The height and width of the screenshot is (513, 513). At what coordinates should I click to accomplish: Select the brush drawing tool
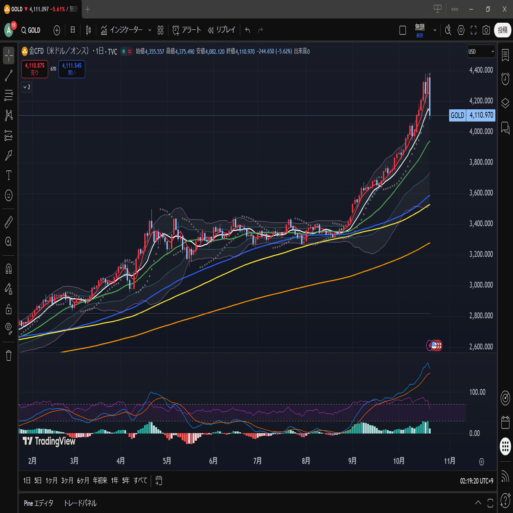(9, 156)
